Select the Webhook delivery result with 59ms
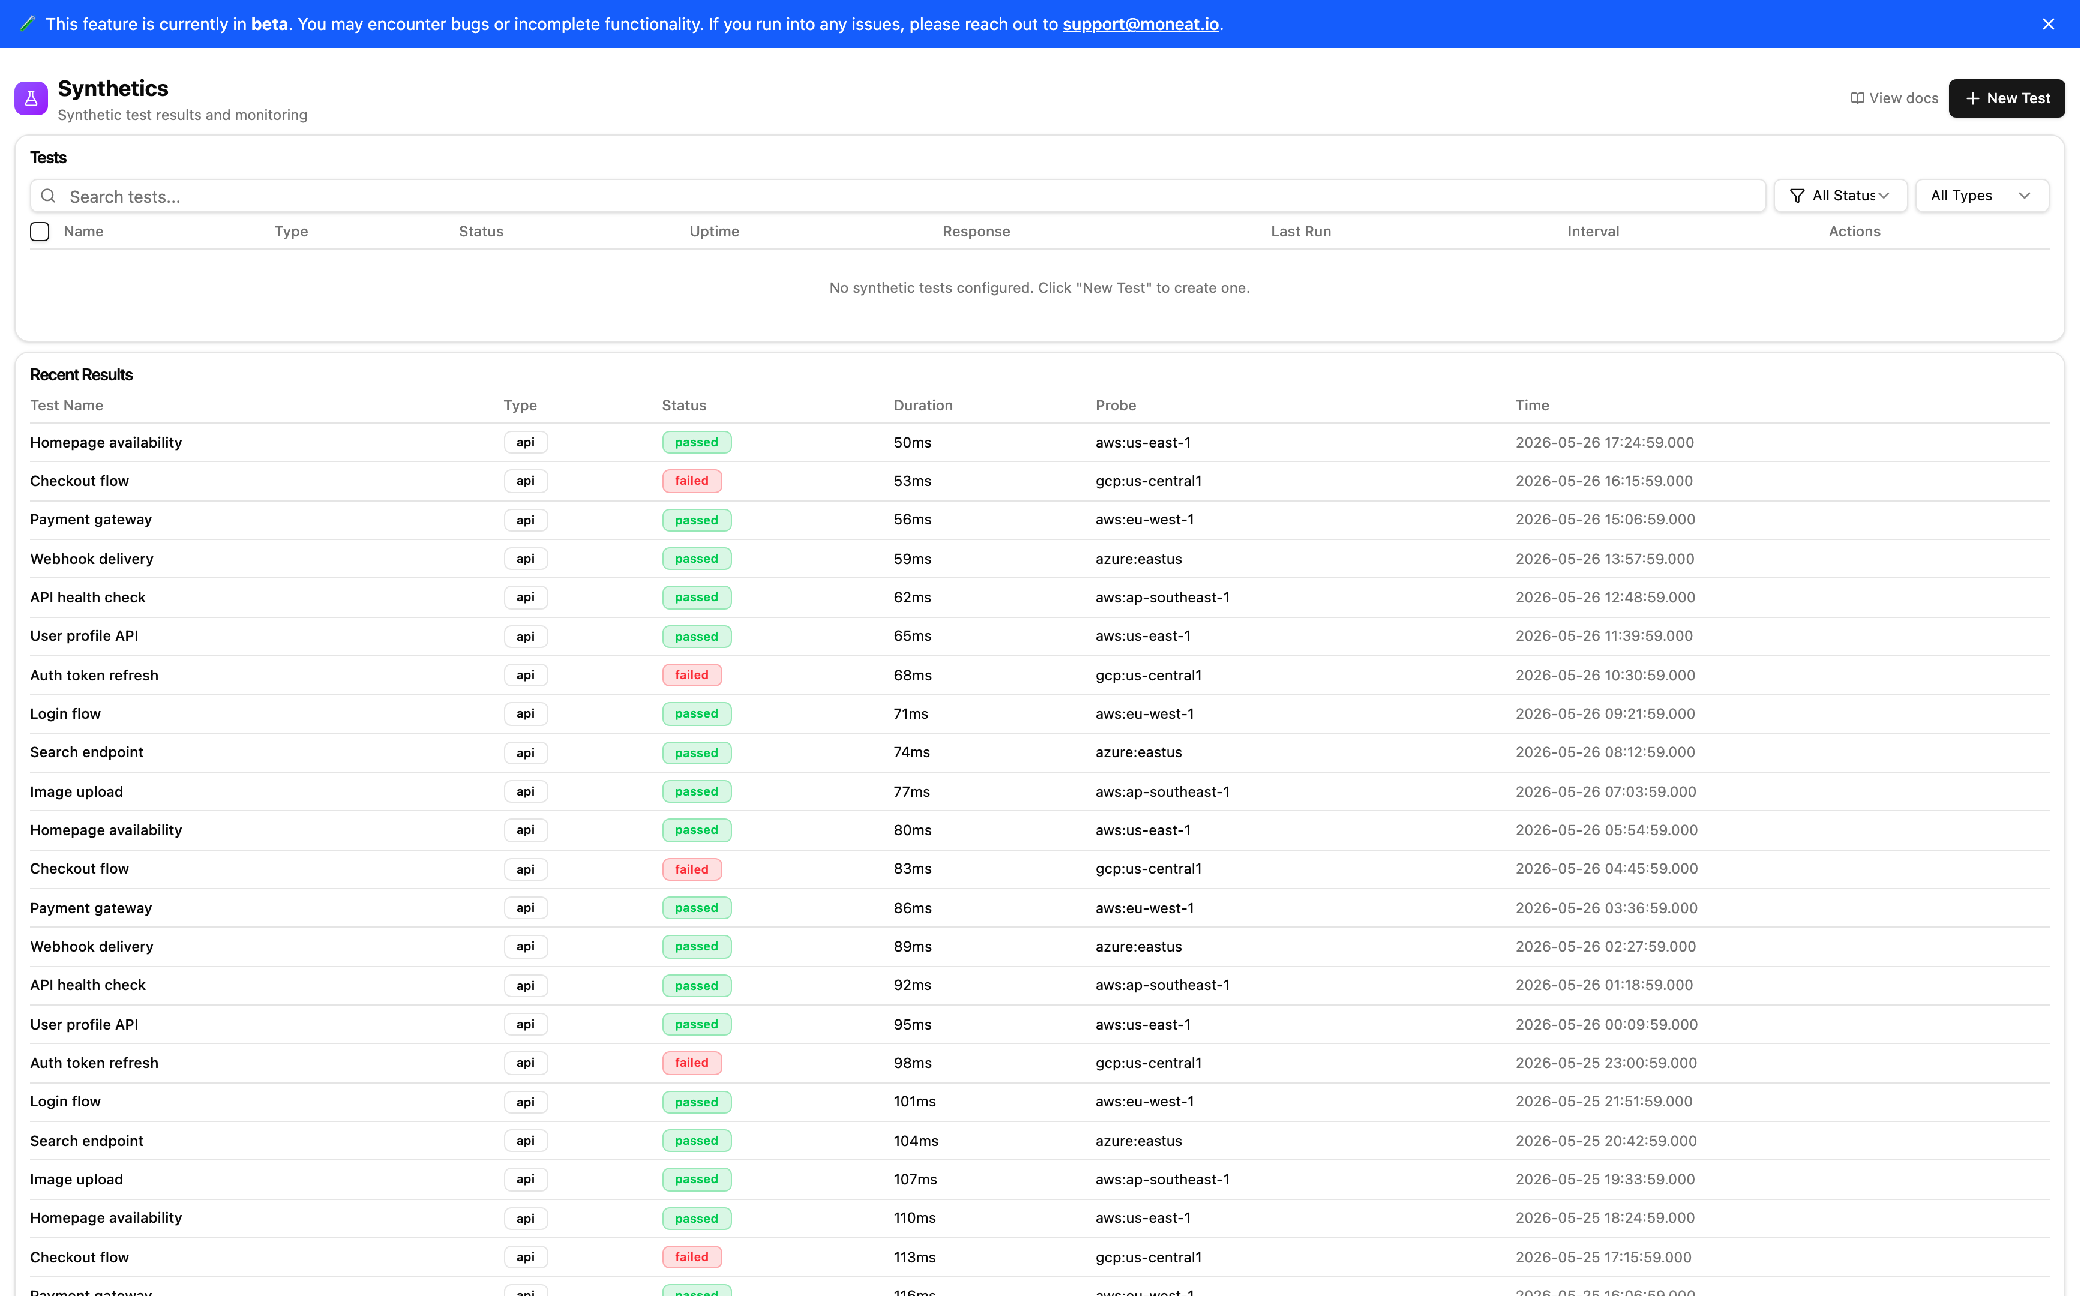Viewport: 2093px width, 1296px height. (x=1039, y=559)
